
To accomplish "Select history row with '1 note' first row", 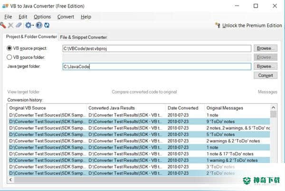I will click(139, 115).
